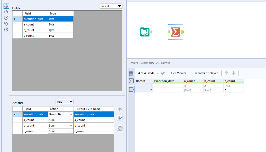The height and width of the screenshot is (152, 266).
Task: Remove the selected action with the minus button
Action: [x=119, y=128]
